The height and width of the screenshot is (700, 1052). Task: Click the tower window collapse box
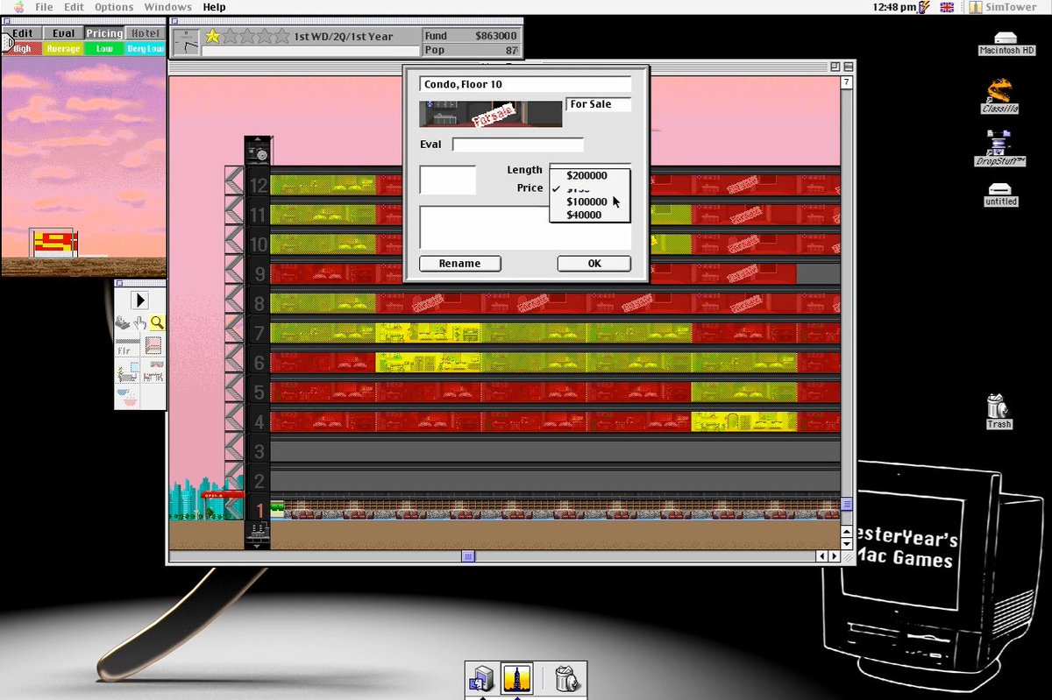click(x=849, y=67)
